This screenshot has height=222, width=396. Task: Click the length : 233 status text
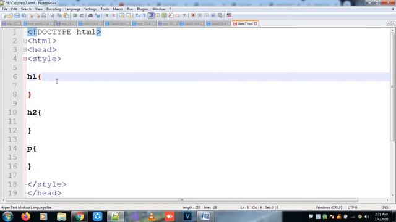(x=191, y=207)
